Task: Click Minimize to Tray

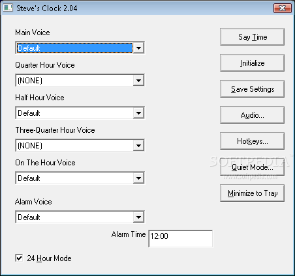Action: click(252, 193)
